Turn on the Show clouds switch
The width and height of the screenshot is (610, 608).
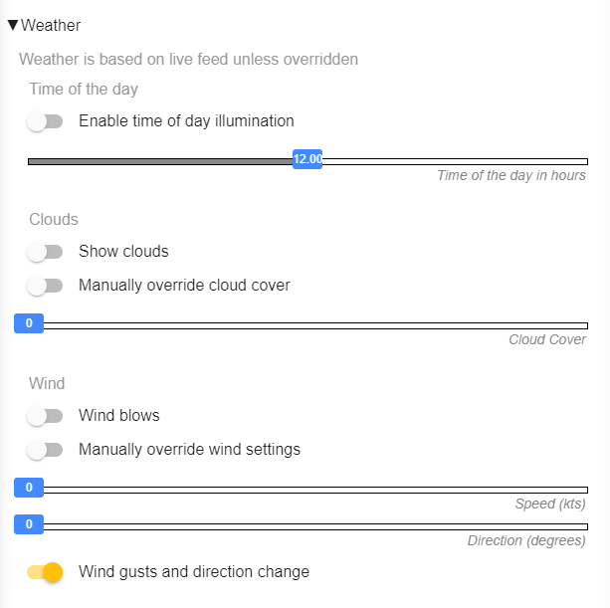(x=45, y=252)
